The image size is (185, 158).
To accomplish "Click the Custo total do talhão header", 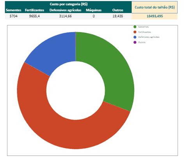I will coord(155,7).
